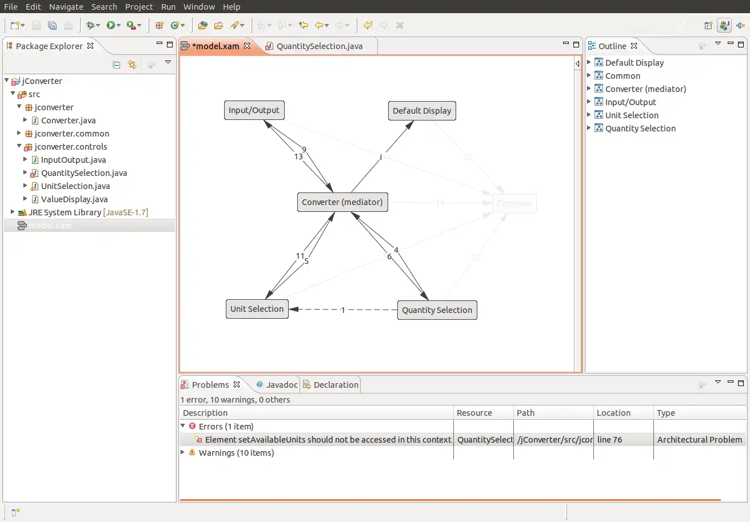Click the Open Perspective icon
This screenshot has height=522, width=750.
709,25
